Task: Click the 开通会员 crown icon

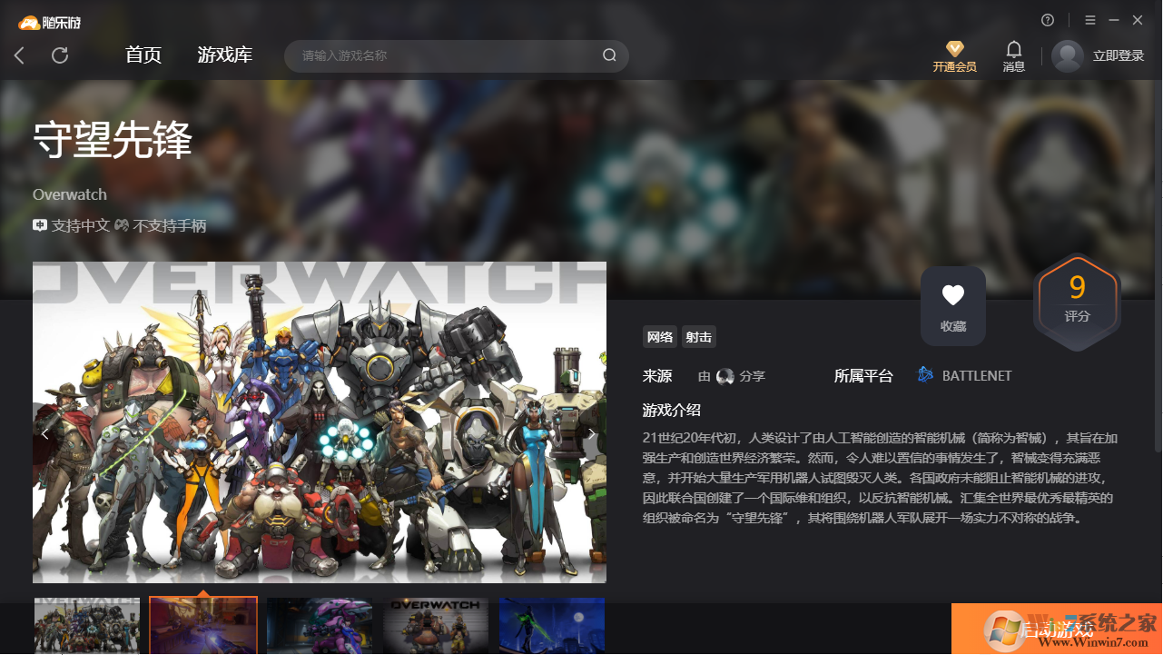Action: pos(954,48)
